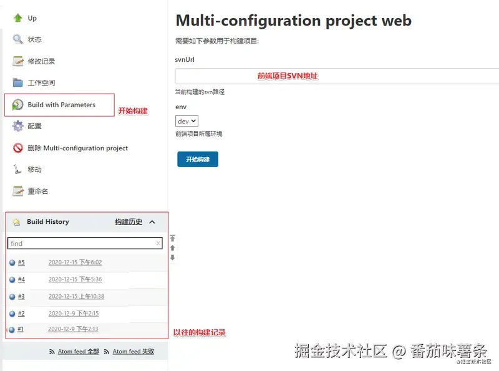Open 修改记录 in the side menu
Screen dimensions: 499x371
[x=41, y=61]
